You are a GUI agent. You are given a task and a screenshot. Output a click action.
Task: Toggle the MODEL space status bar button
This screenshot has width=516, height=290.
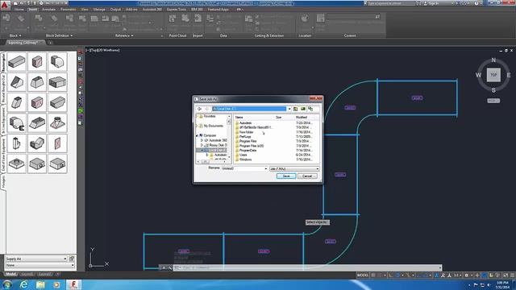tap(363, 275)
